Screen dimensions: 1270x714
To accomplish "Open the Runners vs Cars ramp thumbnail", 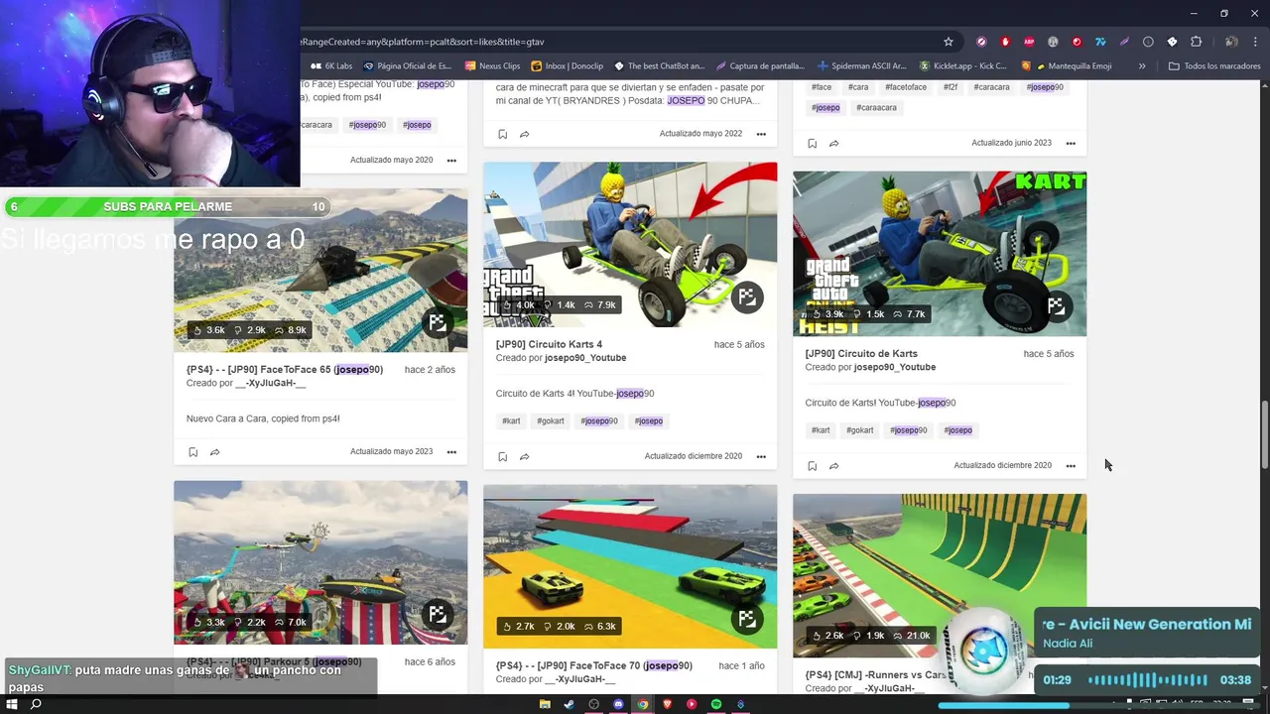I will (x=940, y=575).
